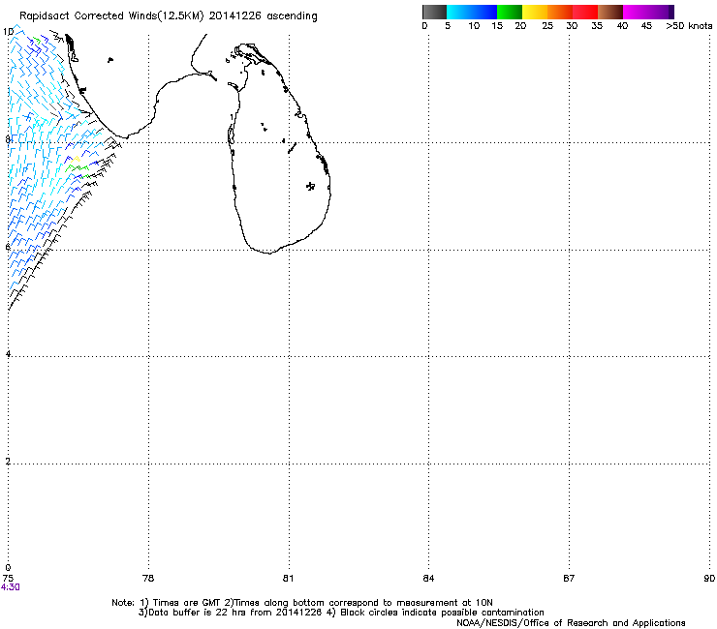This screenshot has height=629, width=717.
Task: Click the '25' label under the color bar
Action: point(547,26)
